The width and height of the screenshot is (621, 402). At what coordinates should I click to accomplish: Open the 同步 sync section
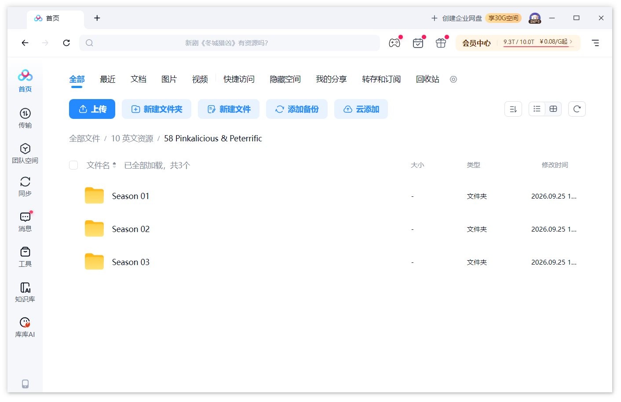[x=25, y=186]
